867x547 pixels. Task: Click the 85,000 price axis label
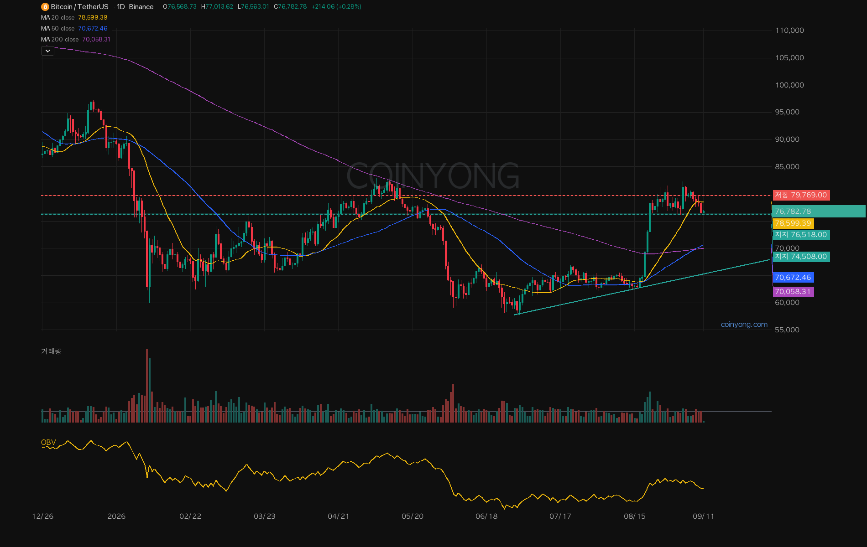click(x=787, y=167)
